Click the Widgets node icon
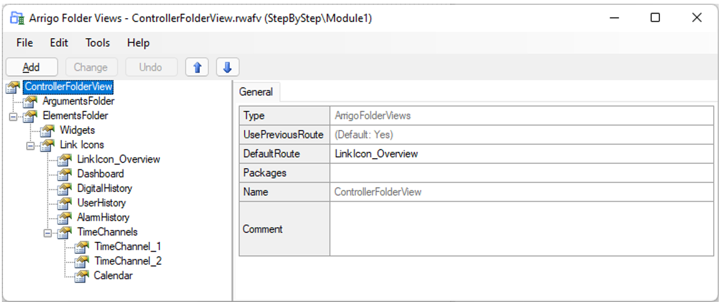 (x=47, y=130)
